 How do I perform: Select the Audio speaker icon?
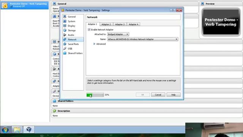(x=65, y=35)
